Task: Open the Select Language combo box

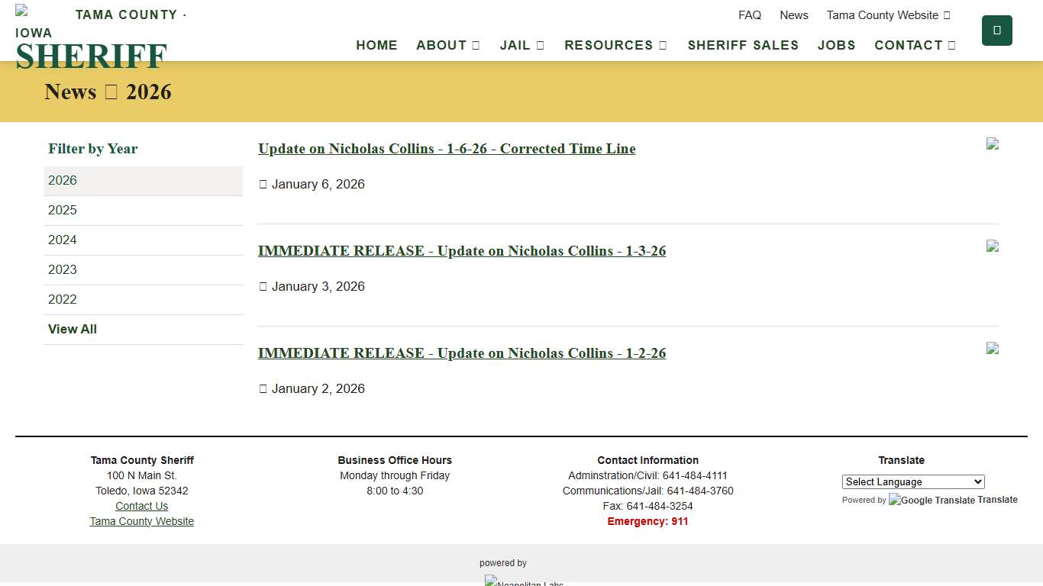Action: pos(912,481)
